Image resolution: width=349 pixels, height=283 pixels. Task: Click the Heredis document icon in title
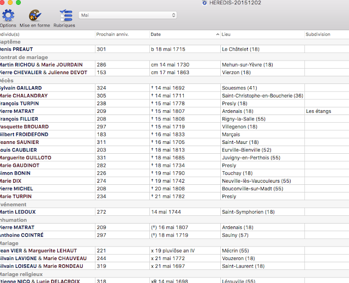click(204, 3)
